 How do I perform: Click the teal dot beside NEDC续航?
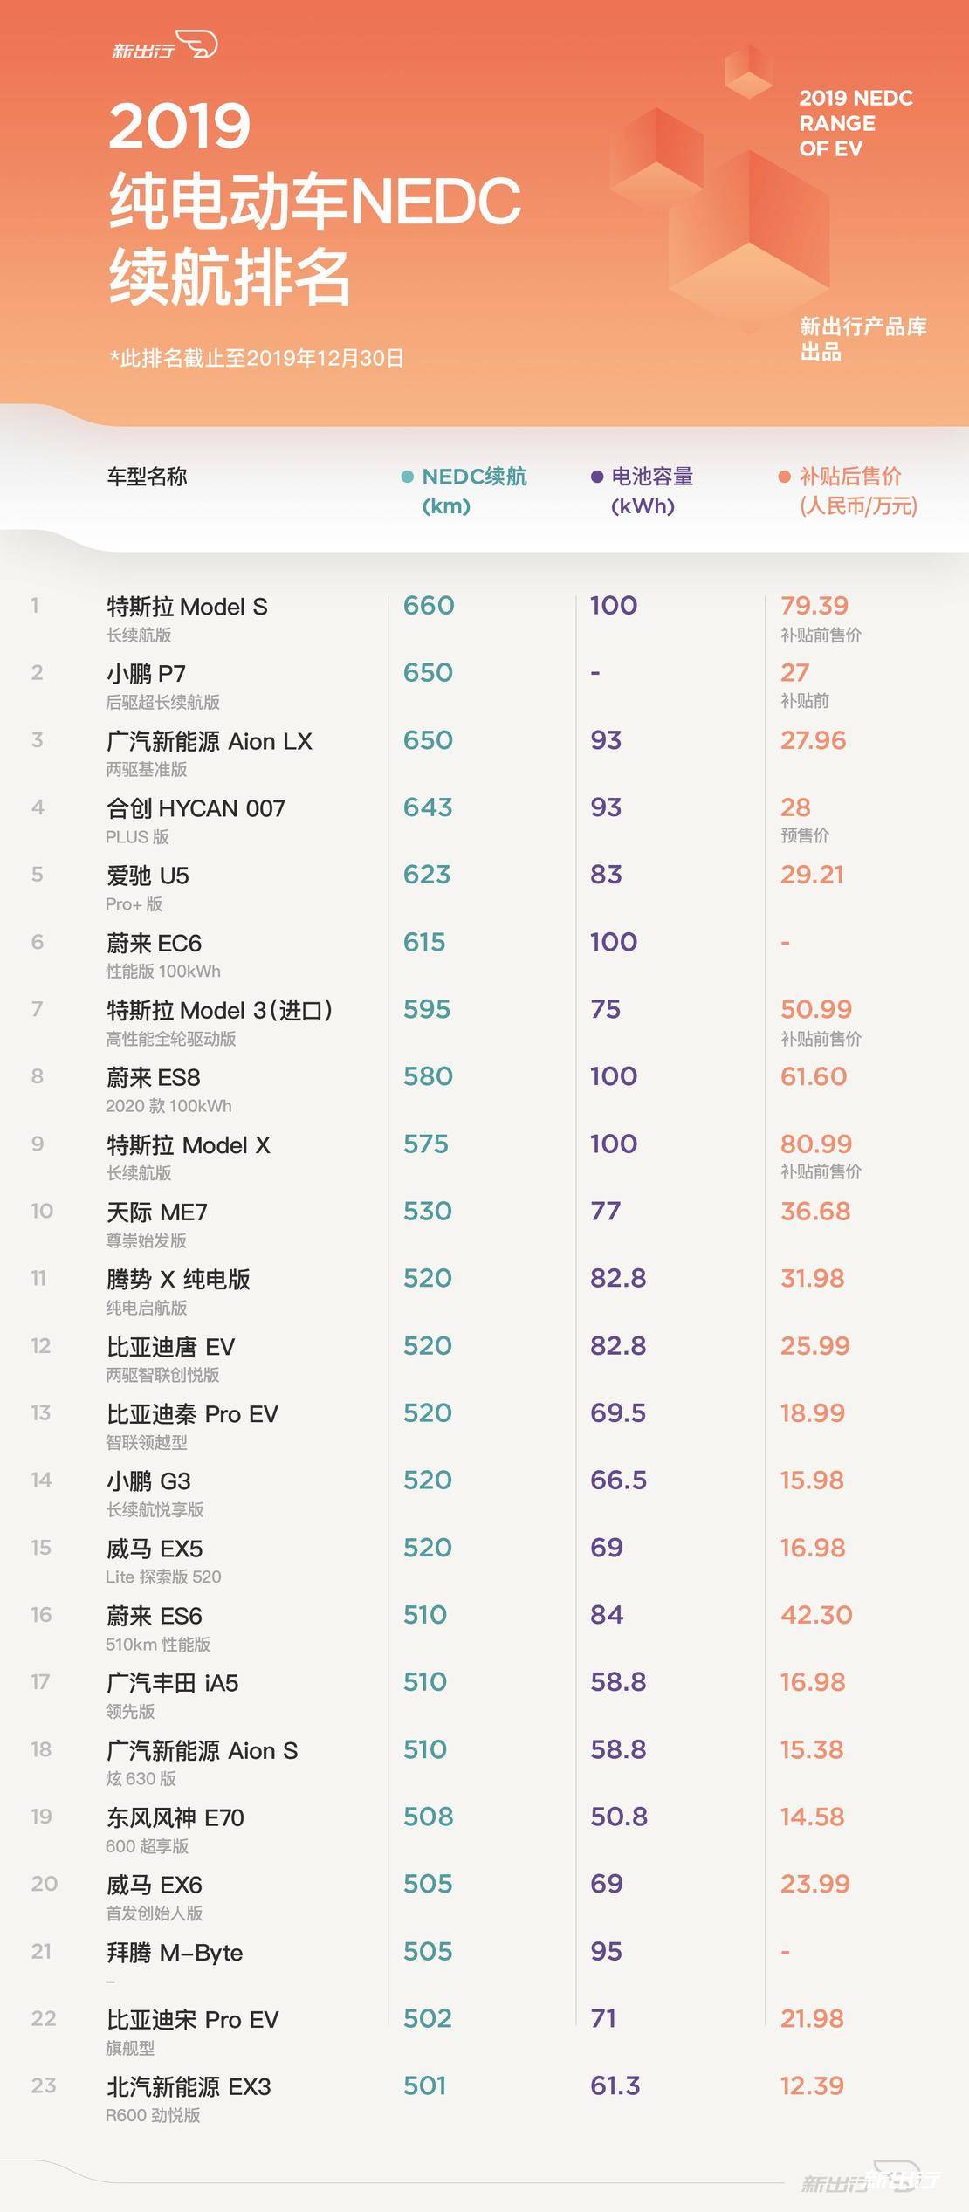[x=407, y=477]
